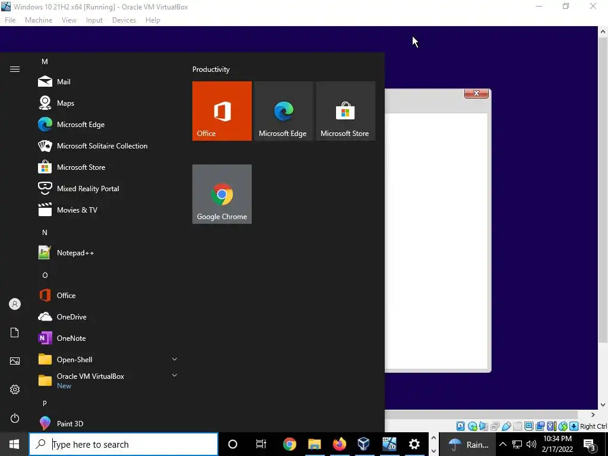Expand the Start menu hamburger button
Screen dimensions: 608x456
point(15,69)
